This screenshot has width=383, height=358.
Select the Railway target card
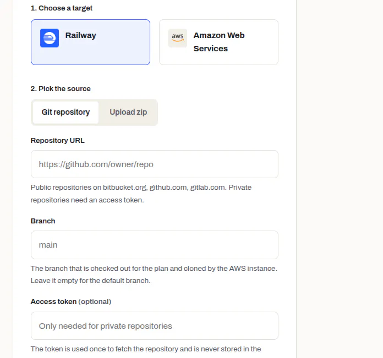(x=90, y=42)
